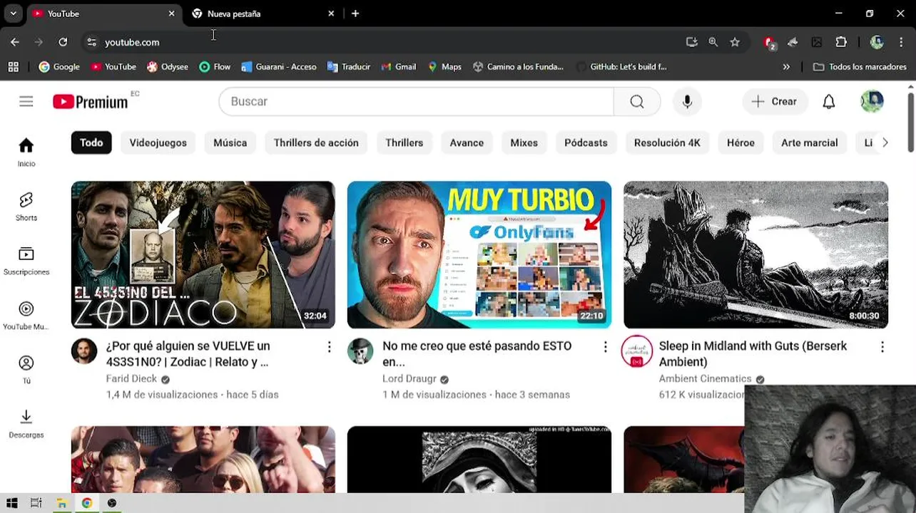Open more options for Berserk Ambient video

coord(882,347)
